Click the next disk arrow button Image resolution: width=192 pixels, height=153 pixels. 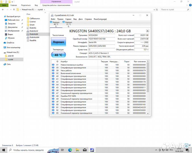click(148, 31)
